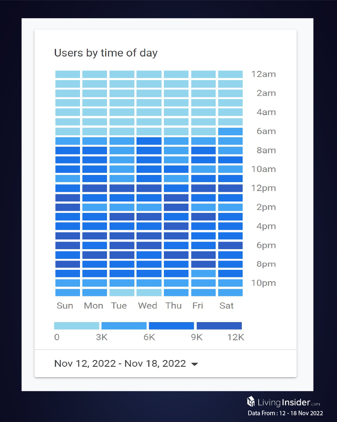The width and height of the screenshot is (337, 422).
Task: Click the Sun day axis label
Action: point(65,306)
